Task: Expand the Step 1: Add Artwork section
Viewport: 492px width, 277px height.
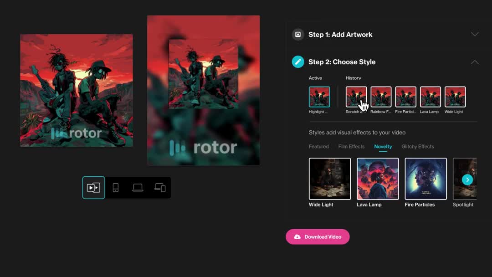Action: 474,35
